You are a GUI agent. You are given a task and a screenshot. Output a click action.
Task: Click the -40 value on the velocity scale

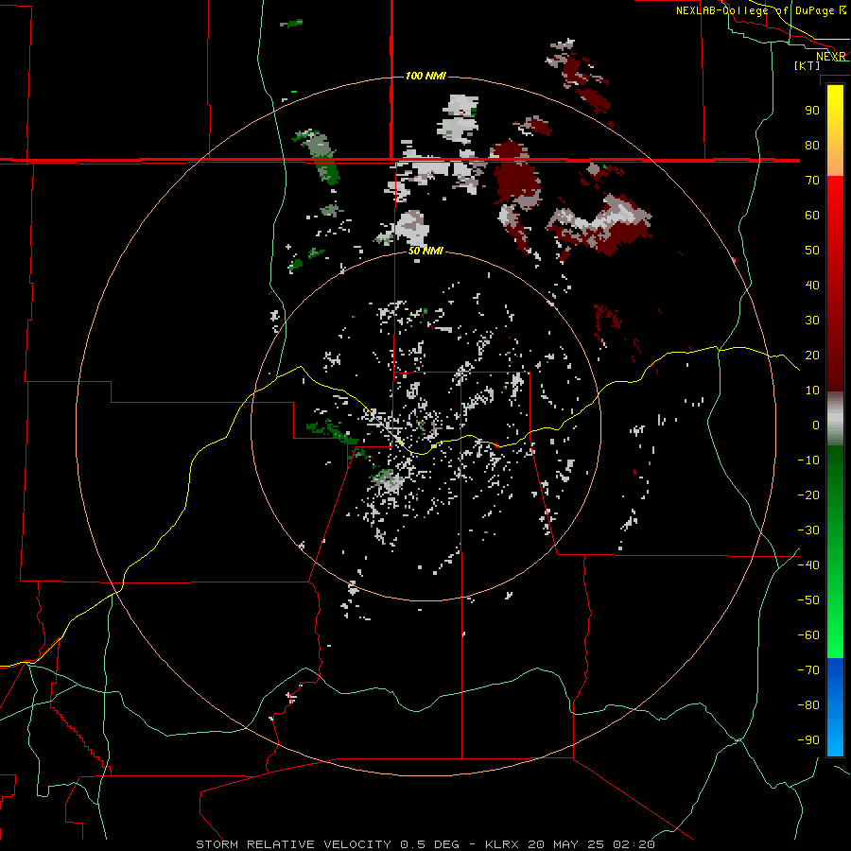coord(808,565)
